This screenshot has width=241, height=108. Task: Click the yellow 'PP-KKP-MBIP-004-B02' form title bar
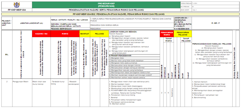pyautogui.click(x=120, y=14)
